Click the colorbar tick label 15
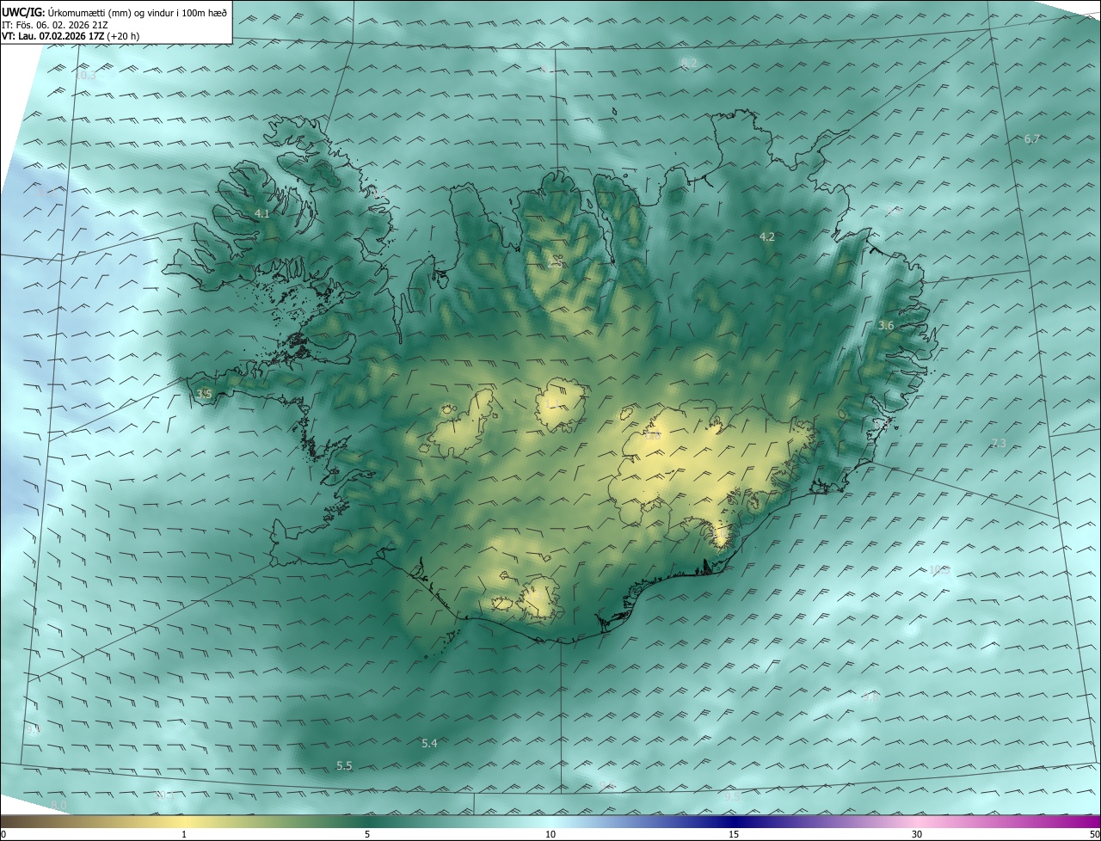This screenshot has height=841, width=1101. [x=734, y=834]
